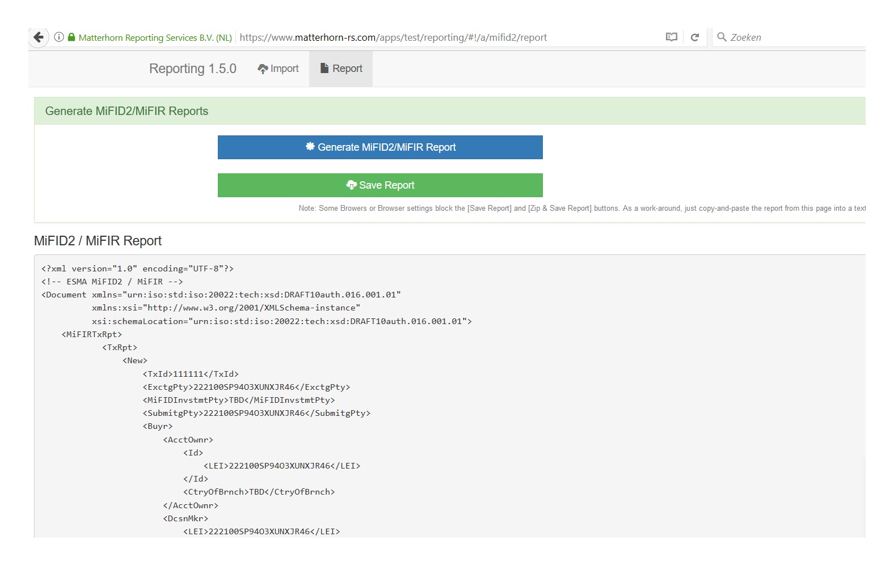Click the MiFID2 / MiFIR Report heading

tap(98, 241)
